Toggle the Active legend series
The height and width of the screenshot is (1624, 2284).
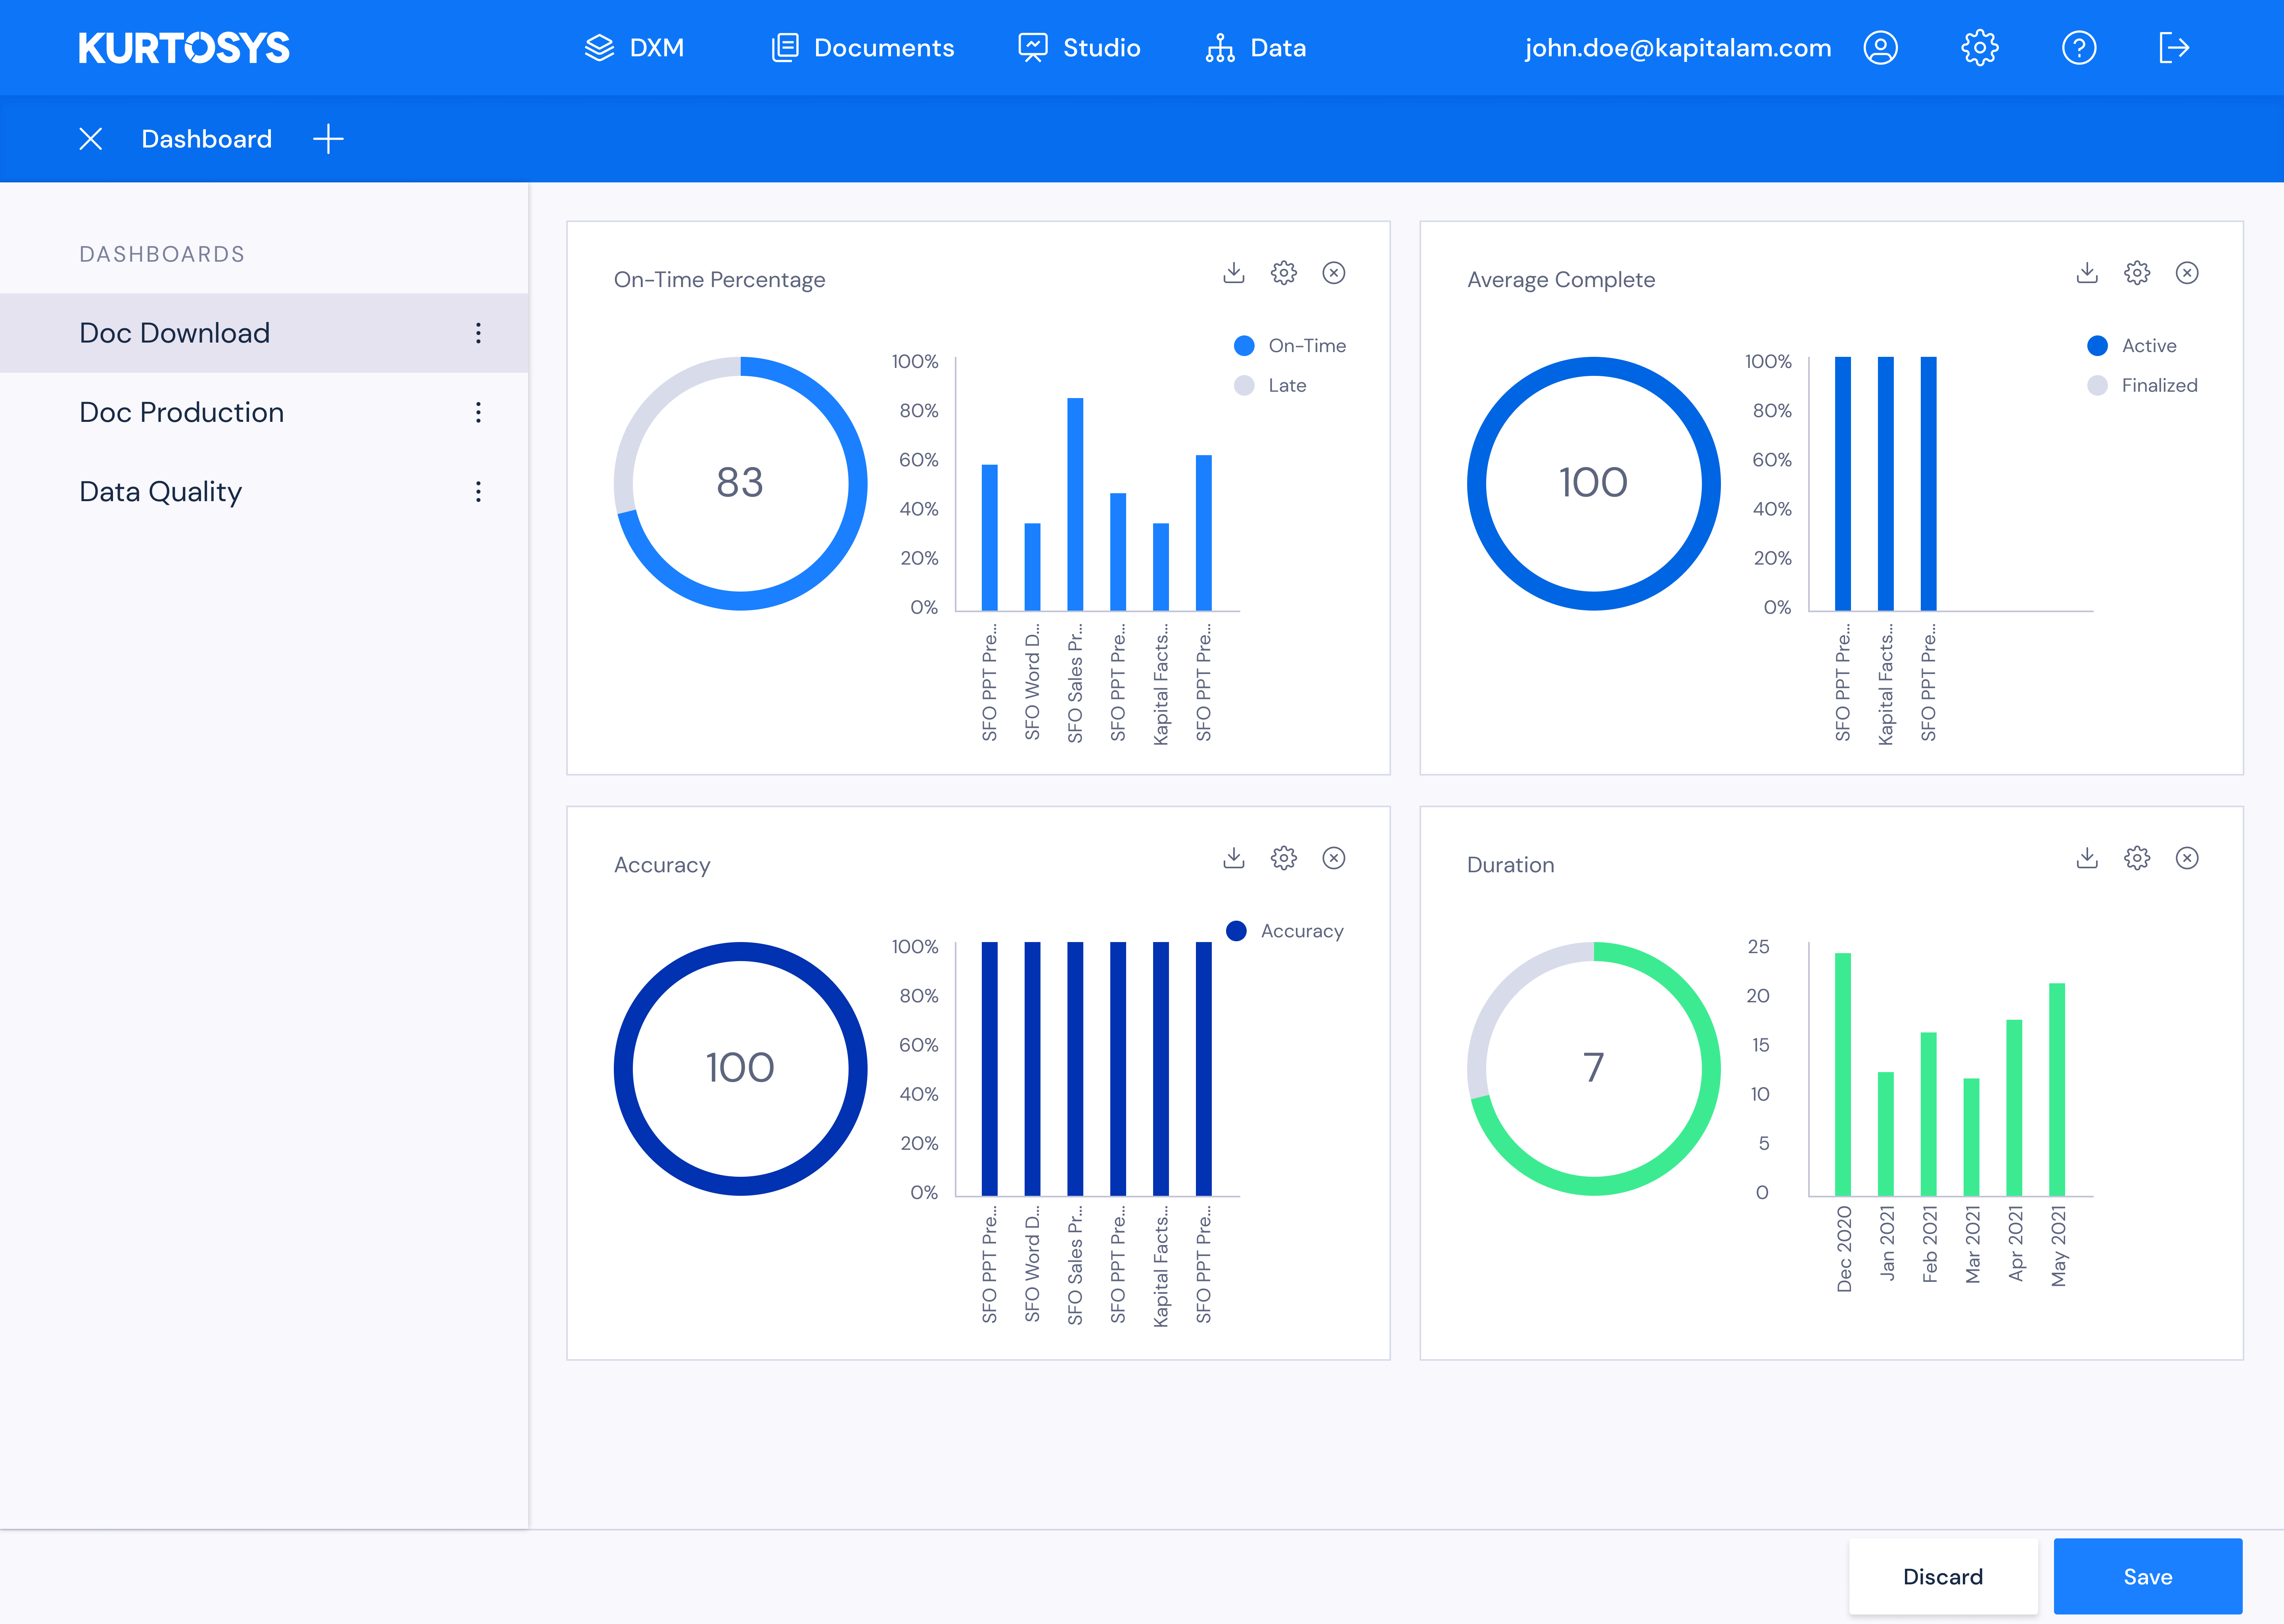tap(2132, 346)
